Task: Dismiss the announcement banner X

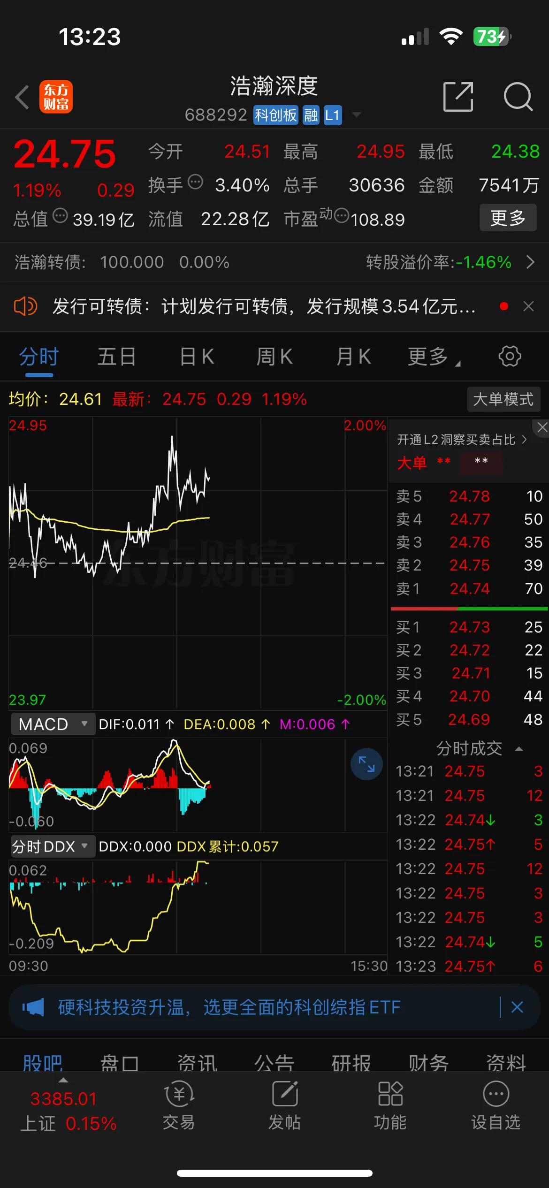Action: point(528,306)
